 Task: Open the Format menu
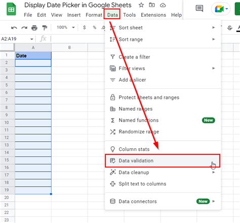[x=94, y=15]
